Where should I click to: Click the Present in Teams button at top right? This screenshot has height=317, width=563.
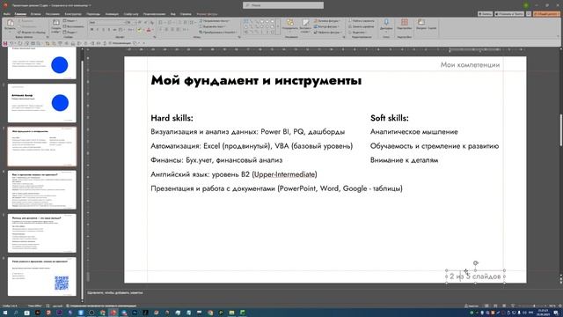[x=509, y=14]
